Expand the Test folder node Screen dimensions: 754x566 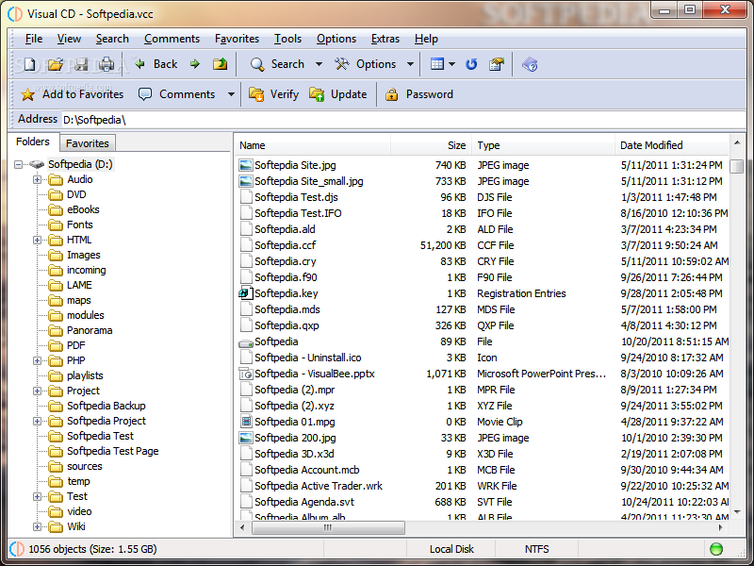[x=37, y=496]
